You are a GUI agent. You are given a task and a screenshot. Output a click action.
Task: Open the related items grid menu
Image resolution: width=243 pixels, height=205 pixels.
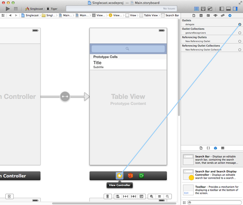pyautogui.click(x=3, y=15)
